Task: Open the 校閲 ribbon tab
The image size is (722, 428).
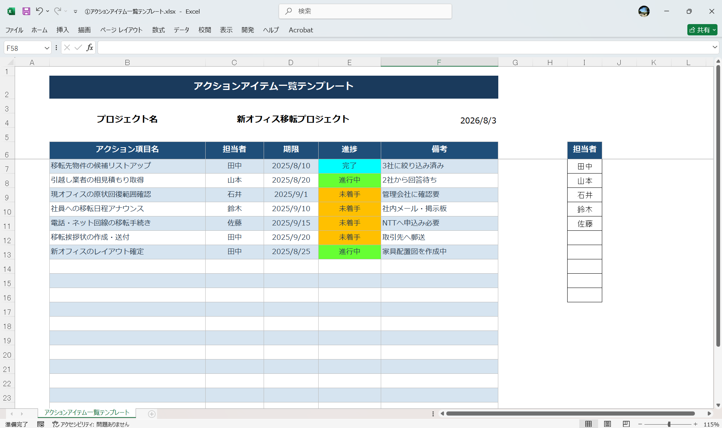Action: click(205, 30)
